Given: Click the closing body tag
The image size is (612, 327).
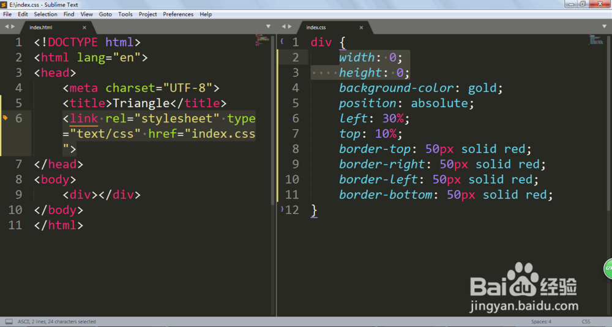Looking at the screenshot, I should (x=59, y=210).
